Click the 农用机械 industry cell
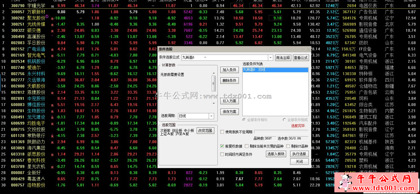420x194 pixels. pyautogui.click(x=368, y=166)
